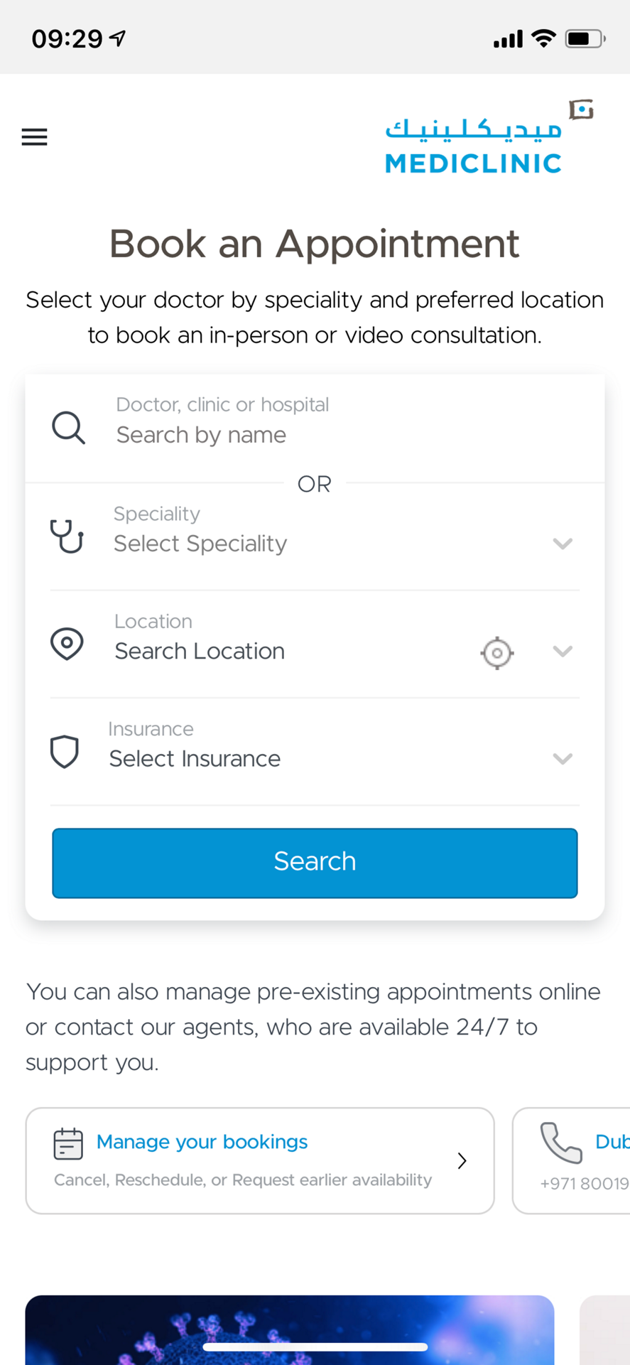This screenshot has width=630, height=1365.
Task: Tap the Wi-Fi status bar icon
Action: coord(543,38)
